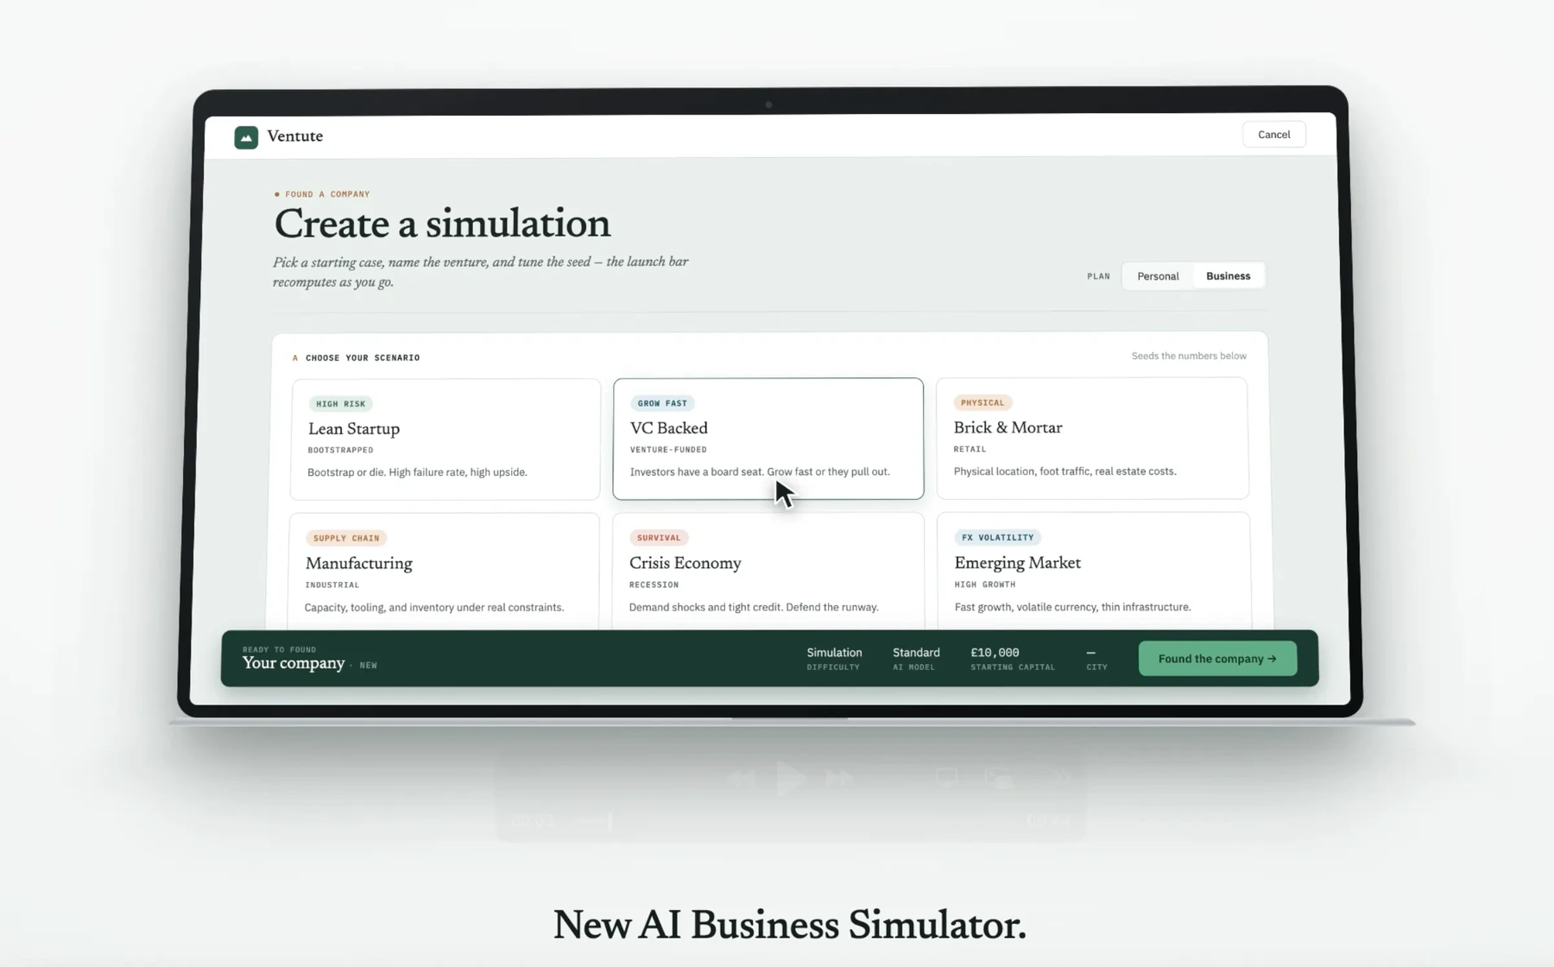Click the PHYSICAL tag badge
Screen dimensions: 1554x967
coord(982,402)
